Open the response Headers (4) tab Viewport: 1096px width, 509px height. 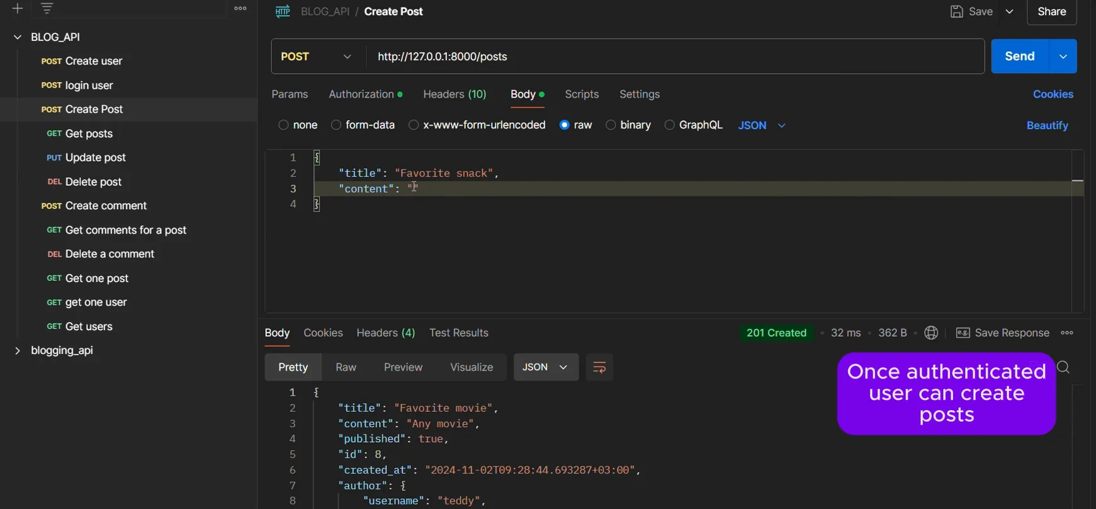click(386, 333)
